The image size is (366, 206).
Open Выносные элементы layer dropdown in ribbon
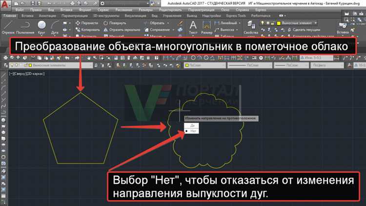pyautogui.click(x=316, y=23)
